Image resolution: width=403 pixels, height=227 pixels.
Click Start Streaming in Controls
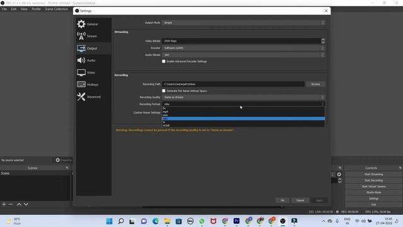[x=373, y=174]
